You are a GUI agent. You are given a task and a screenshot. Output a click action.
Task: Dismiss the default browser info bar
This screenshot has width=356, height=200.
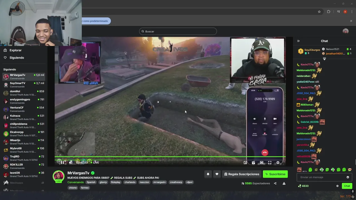(x=351, y=21)
